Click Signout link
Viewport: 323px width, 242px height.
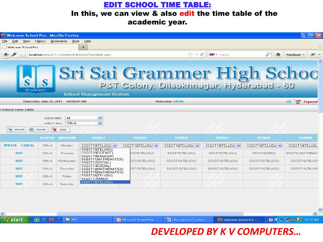(311, 101)
